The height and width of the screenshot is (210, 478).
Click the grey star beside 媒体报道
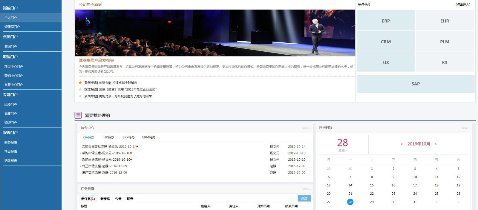coord(80,89)
